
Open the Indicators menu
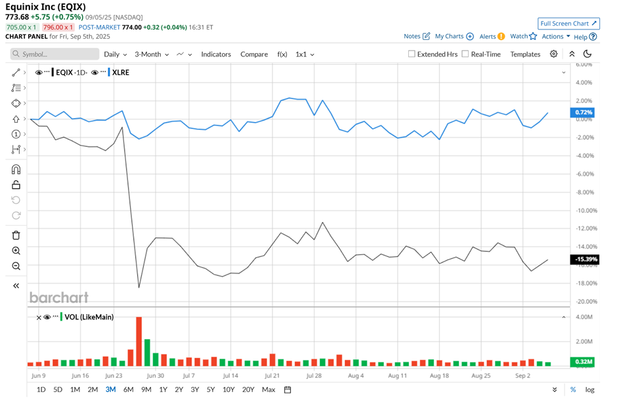click(216, 54)
